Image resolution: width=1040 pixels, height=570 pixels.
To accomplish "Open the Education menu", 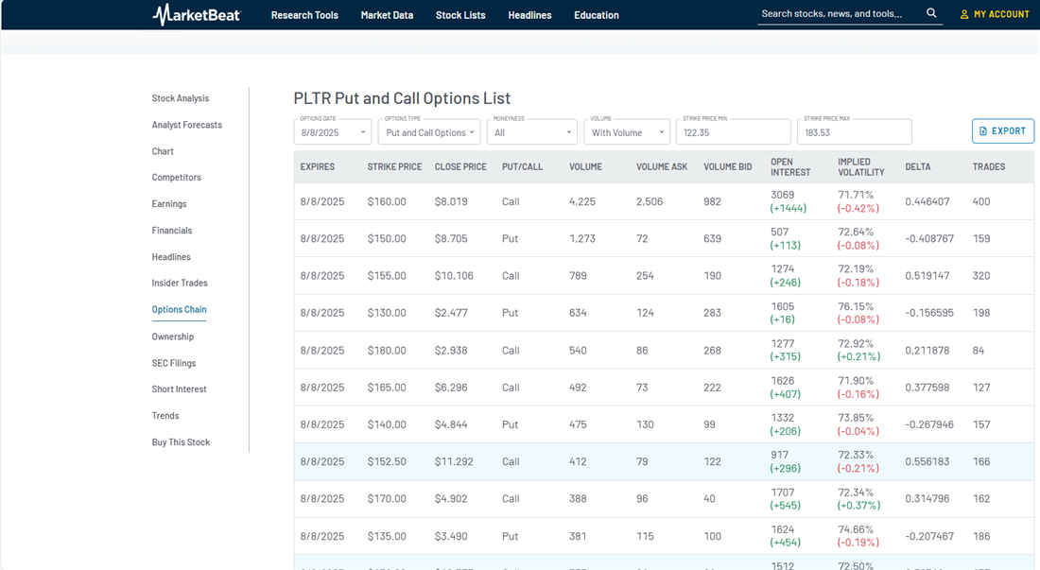I will point(597,15).
